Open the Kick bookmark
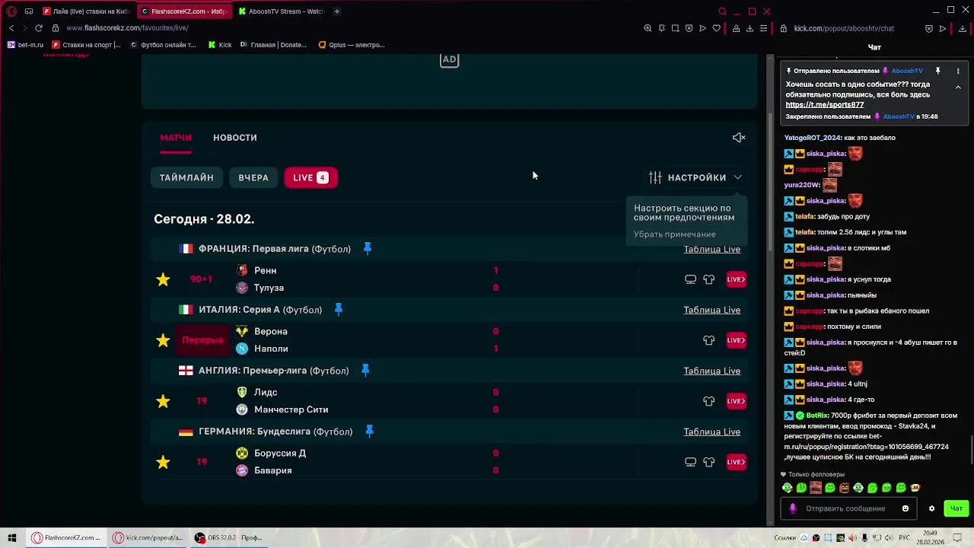Image resolution: width=974 pixels, height=548 pixels. [x=220, y=45]
